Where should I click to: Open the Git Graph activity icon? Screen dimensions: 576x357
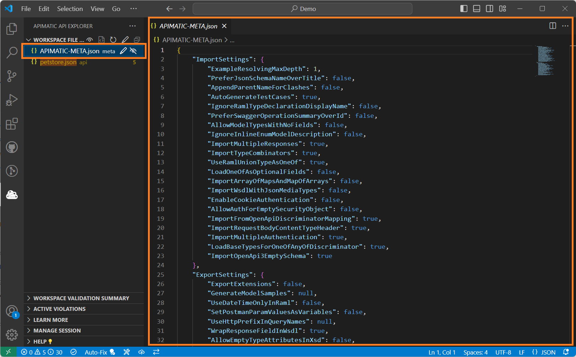click(12, 171)
